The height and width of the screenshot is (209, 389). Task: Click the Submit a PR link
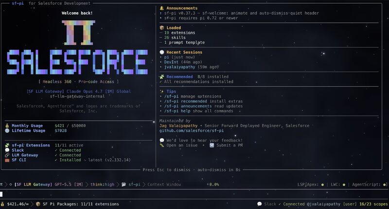230,145
